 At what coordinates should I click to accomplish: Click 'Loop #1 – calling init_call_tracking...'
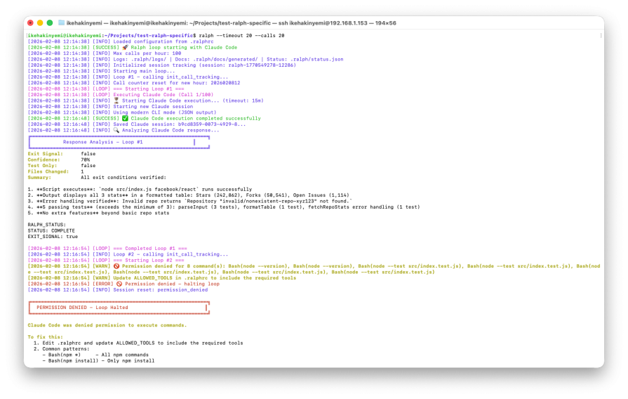click(171, 77)
